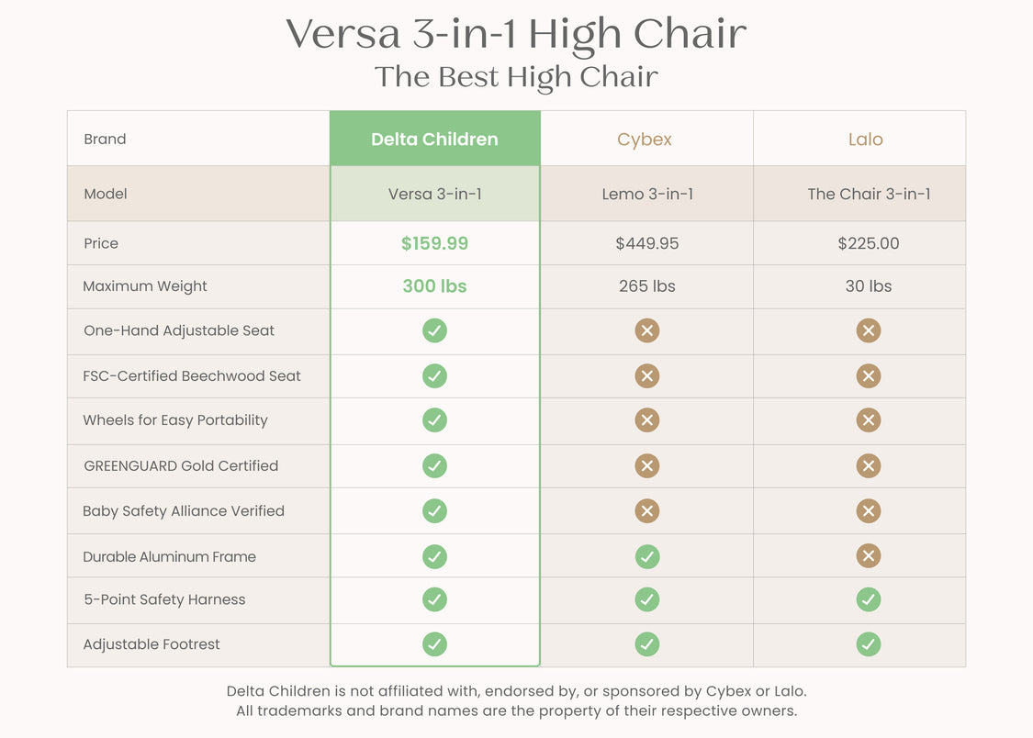Click Cybex's One-Hand Adjustable Seat X icon
Viewport: 1033px width, 738px height.
click(647, 330)
